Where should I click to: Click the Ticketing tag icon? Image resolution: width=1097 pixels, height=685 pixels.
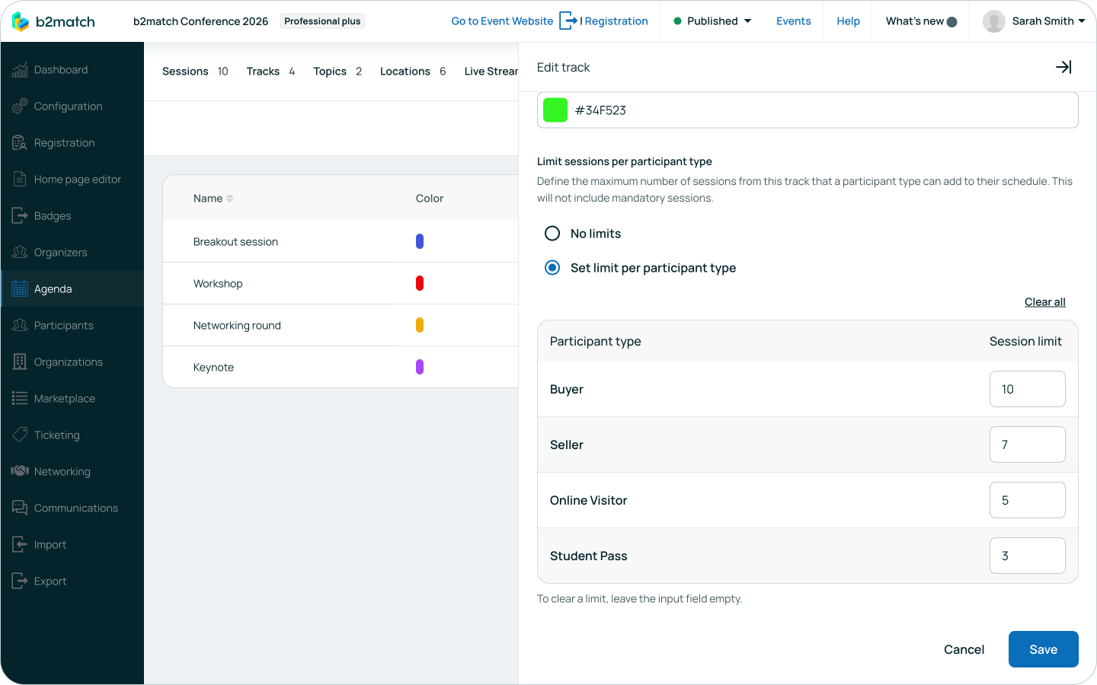click(x=20, y=435)
